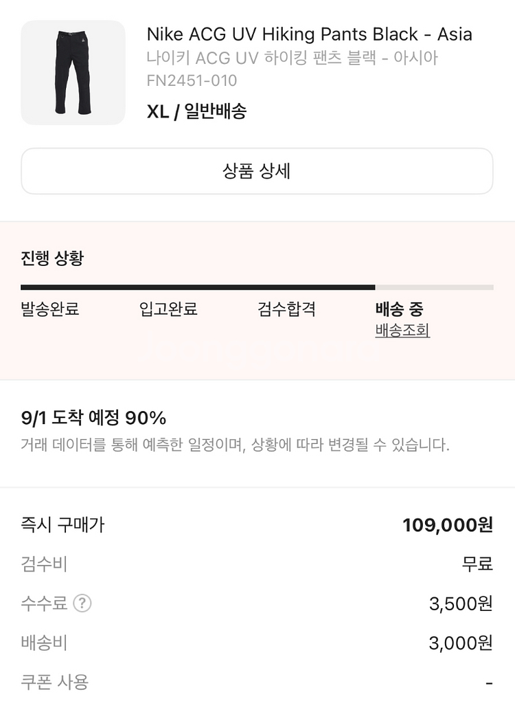Open the 상품 상세 button
This screenshot has width=515, height=701.
pos(257,171)
